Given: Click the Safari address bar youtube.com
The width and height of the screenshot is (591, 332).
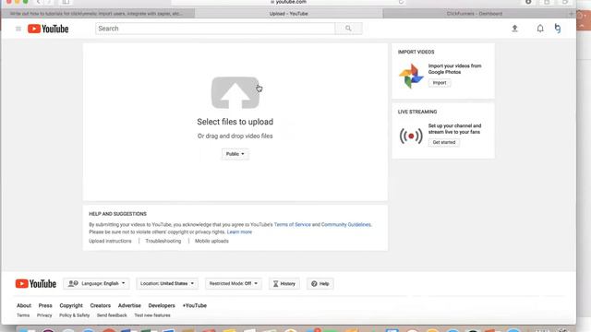Looking at the screenshot, I should click(x=289, y=2).
